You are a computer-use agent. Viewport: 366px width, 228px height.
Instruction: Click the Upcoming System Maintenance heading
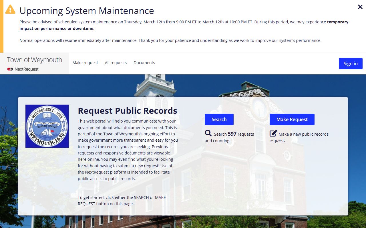pos(87,11)
